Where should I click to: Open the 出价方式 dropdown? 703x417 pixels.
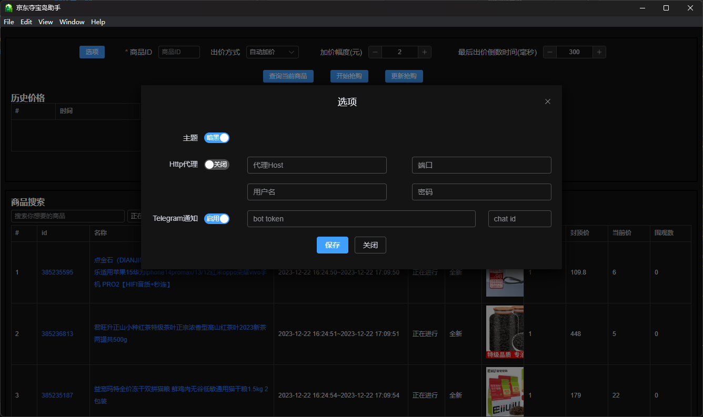pyautogui.click(x=273, y=52)
